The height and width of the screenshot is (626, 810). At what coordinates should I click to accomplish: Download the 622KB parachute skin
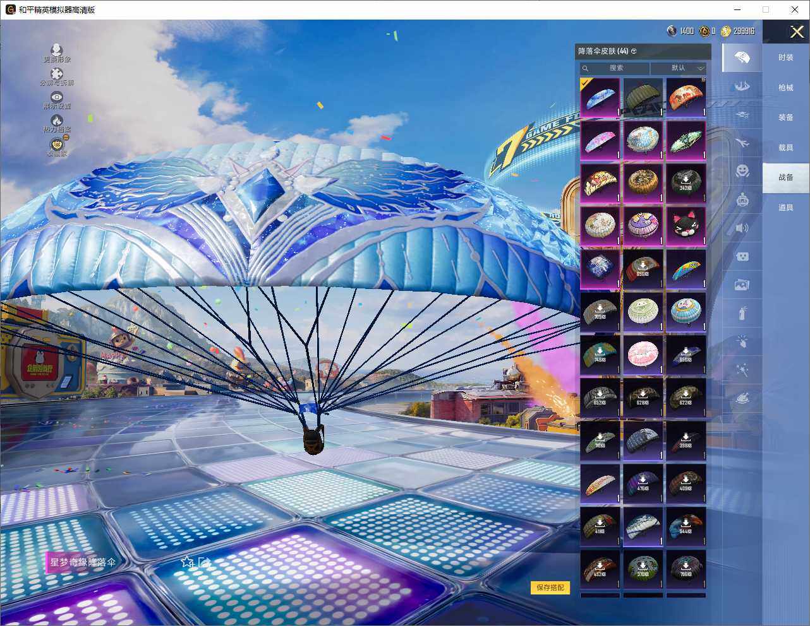point(686,397)
